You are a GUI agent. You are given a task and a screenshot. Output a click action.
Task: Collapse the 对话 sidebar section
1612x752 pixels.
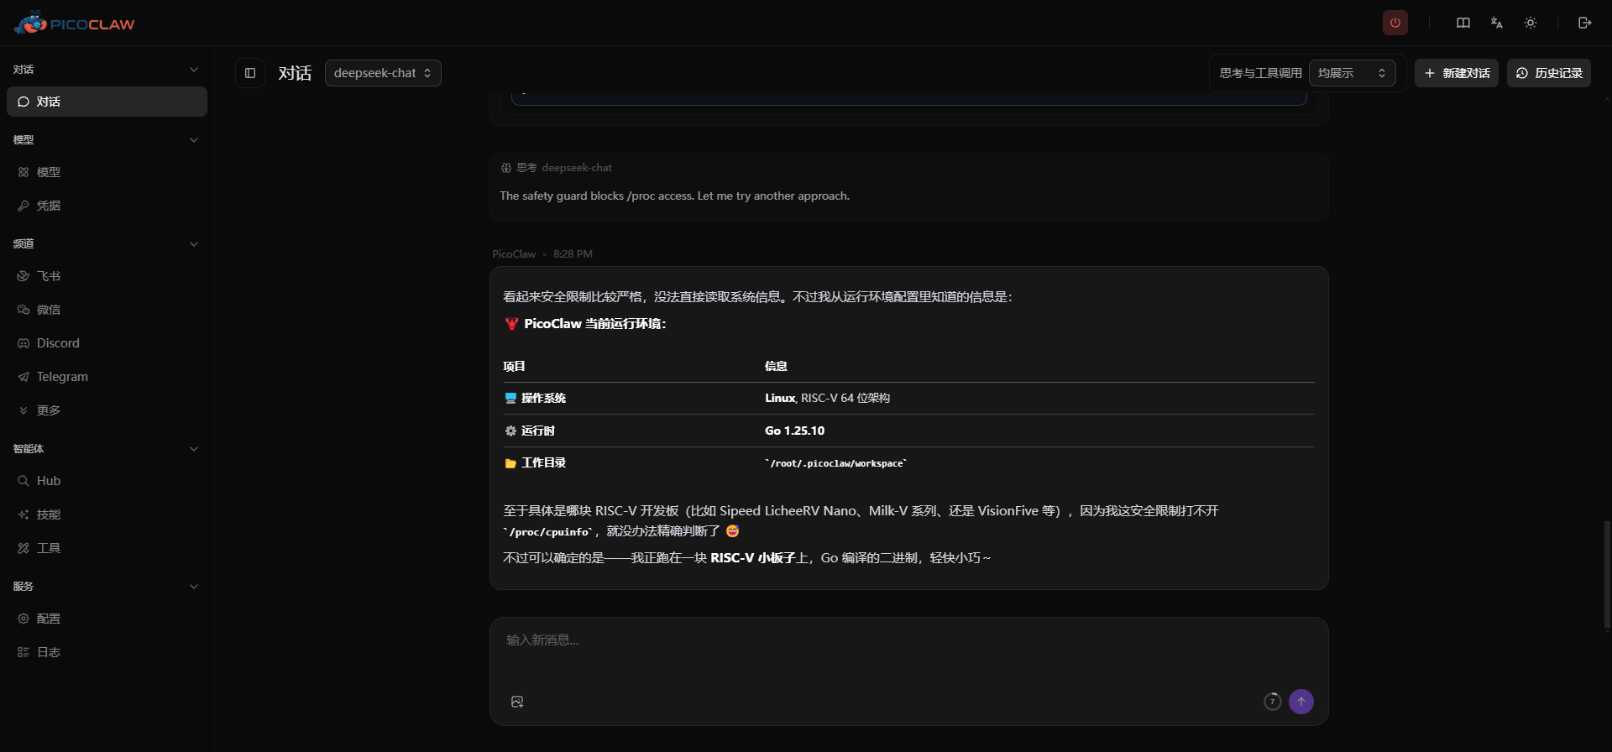coord(194,70)
